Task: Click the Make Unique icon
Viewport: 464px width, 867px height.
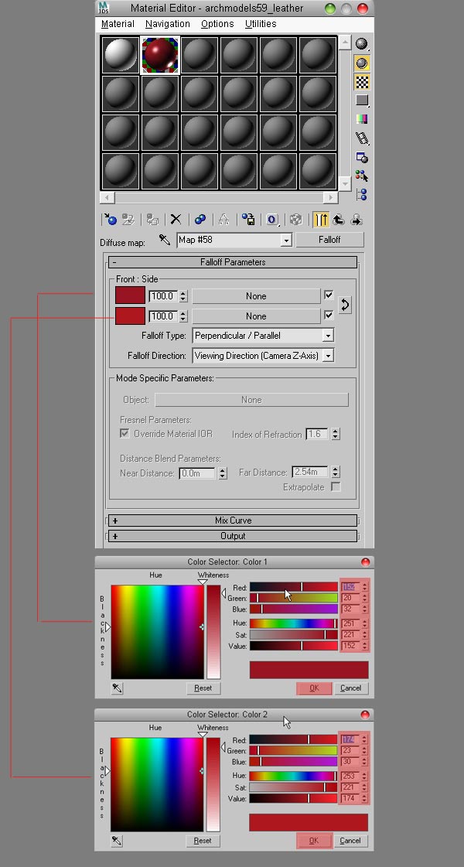Action: tap(224, 220)
